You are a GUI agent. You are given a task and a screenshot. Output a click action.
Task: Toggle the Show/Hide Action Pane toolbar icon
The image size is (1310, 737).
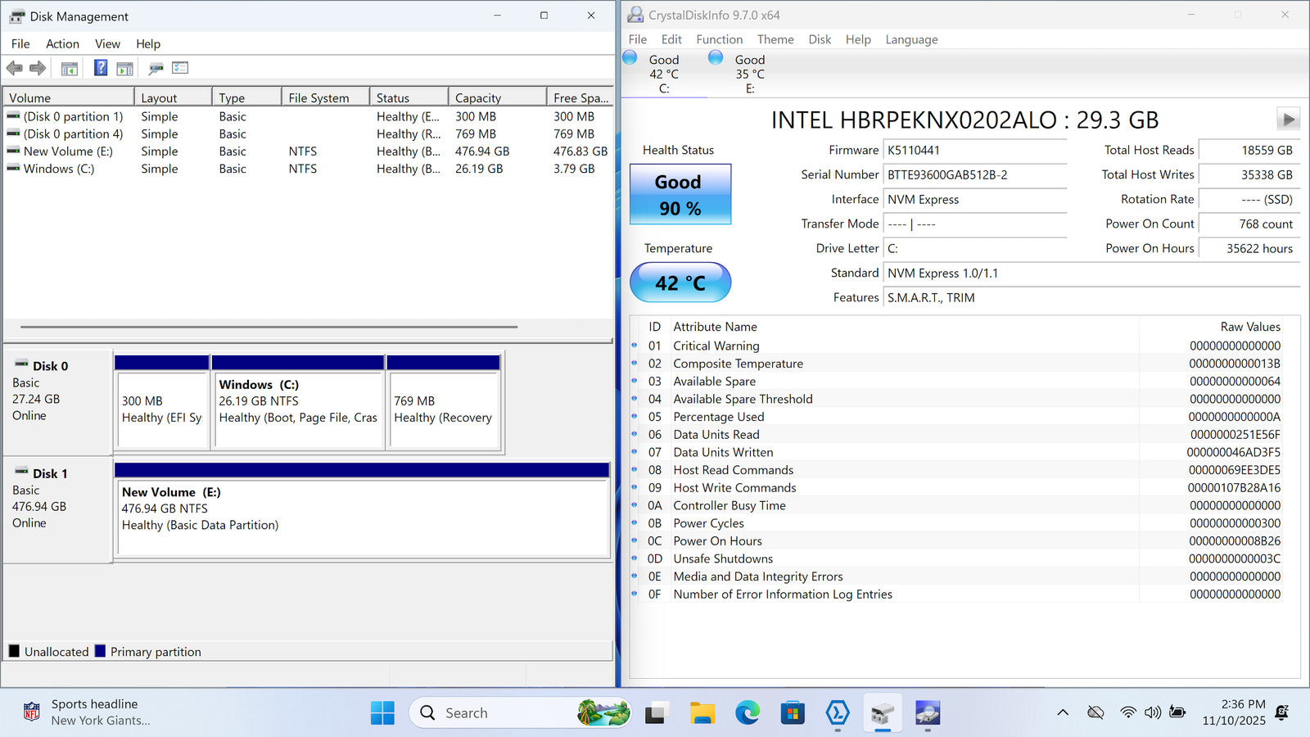[x=124, y=69]
